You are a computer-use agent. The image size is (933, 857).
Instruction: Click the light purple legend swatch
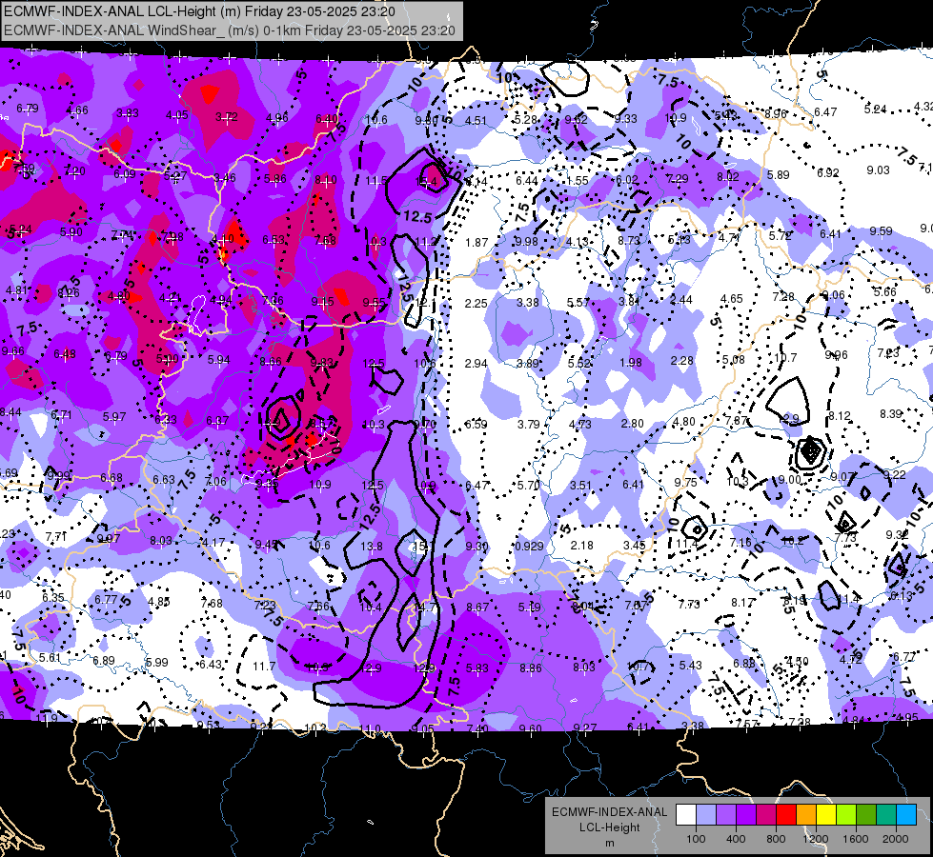726,815
